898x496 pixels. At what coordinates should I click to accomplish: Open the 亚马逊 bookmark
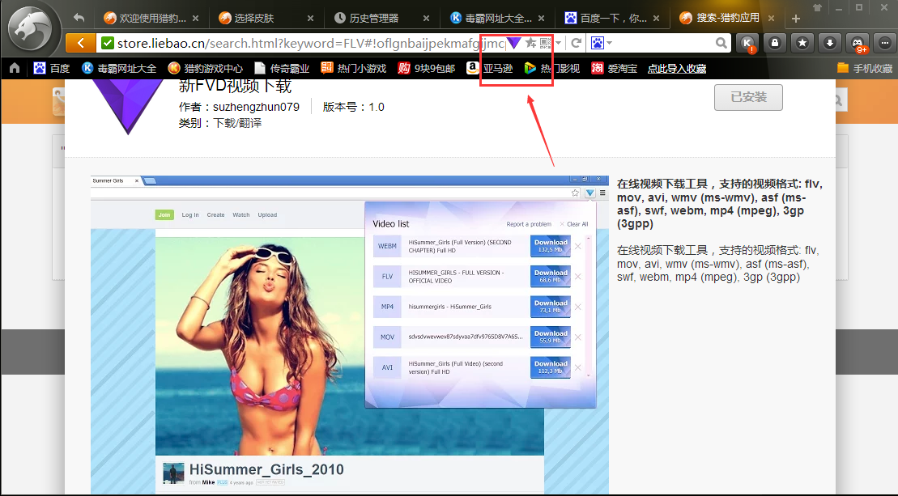pyautogui.click(x=489, y=69)
